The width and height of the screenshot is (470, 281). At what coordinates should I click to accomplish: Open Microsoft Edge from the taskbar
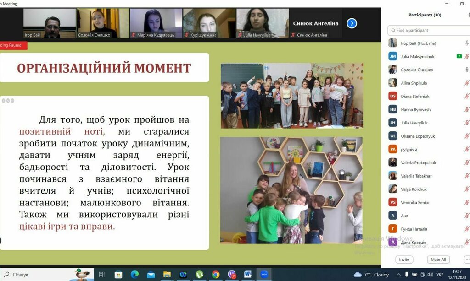click(134, 275)
